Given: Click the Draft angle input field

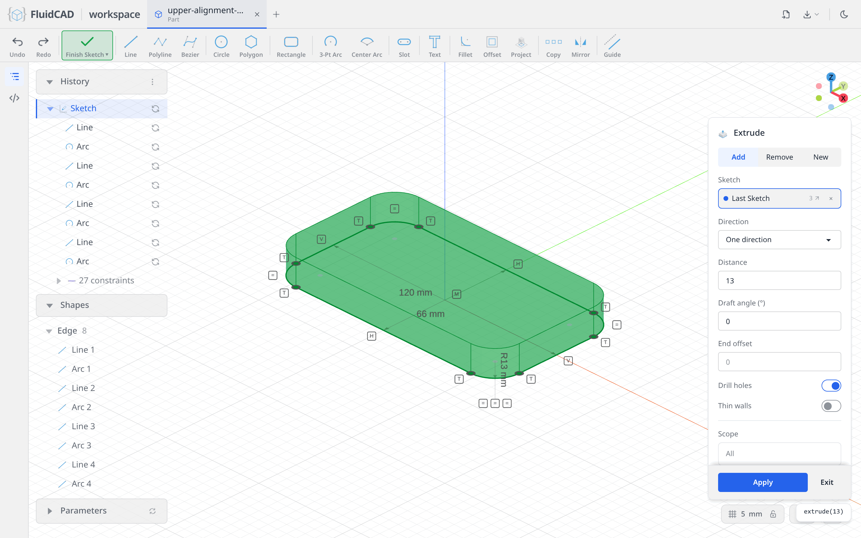Looking at the screenshot, I should click(x=779, y=321).
